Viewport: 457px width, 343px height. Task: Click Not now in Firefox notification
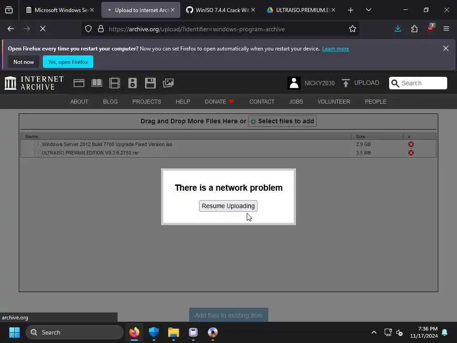tap(24, 62)
